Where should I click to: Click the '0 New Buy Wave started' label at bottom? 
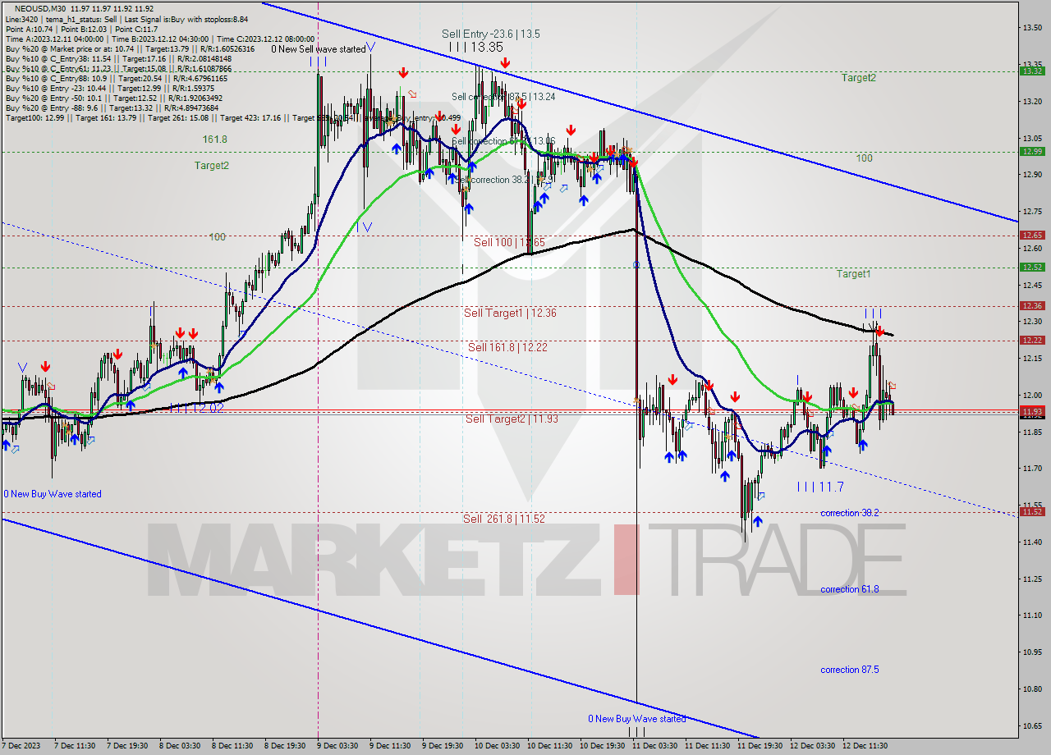pyautogui.click(x=636, y=719)
